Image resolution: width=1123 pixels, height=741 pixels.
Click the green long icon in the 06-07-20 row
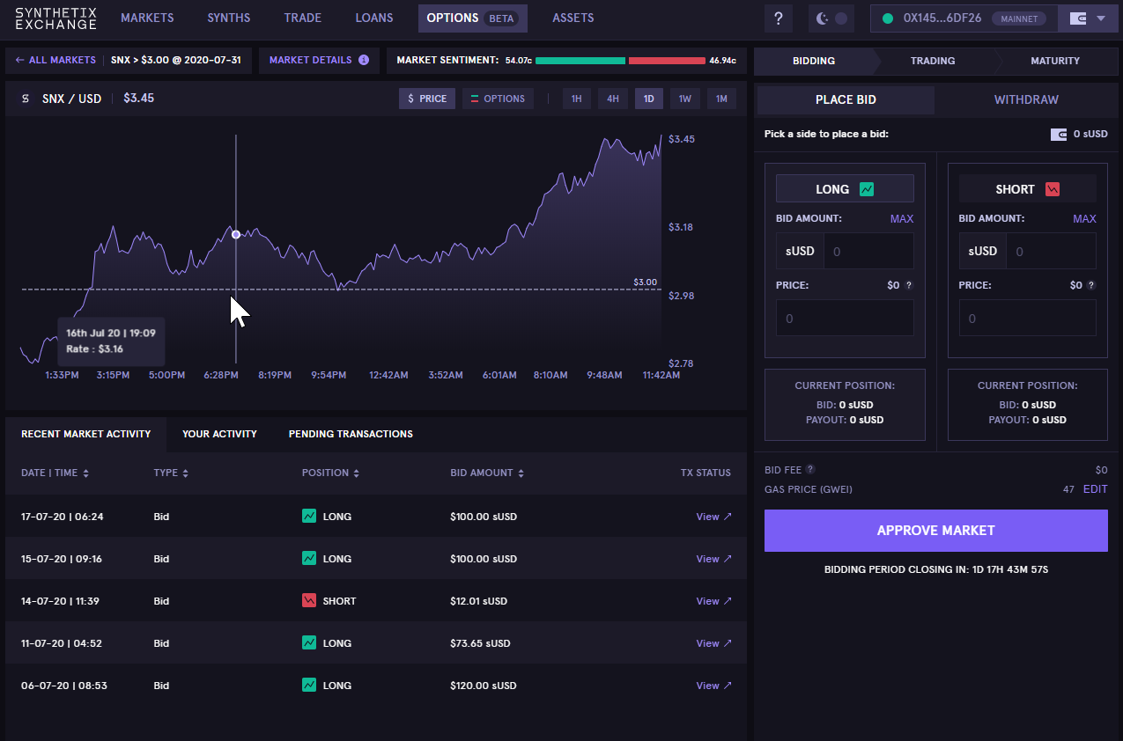tap(309, 686)
